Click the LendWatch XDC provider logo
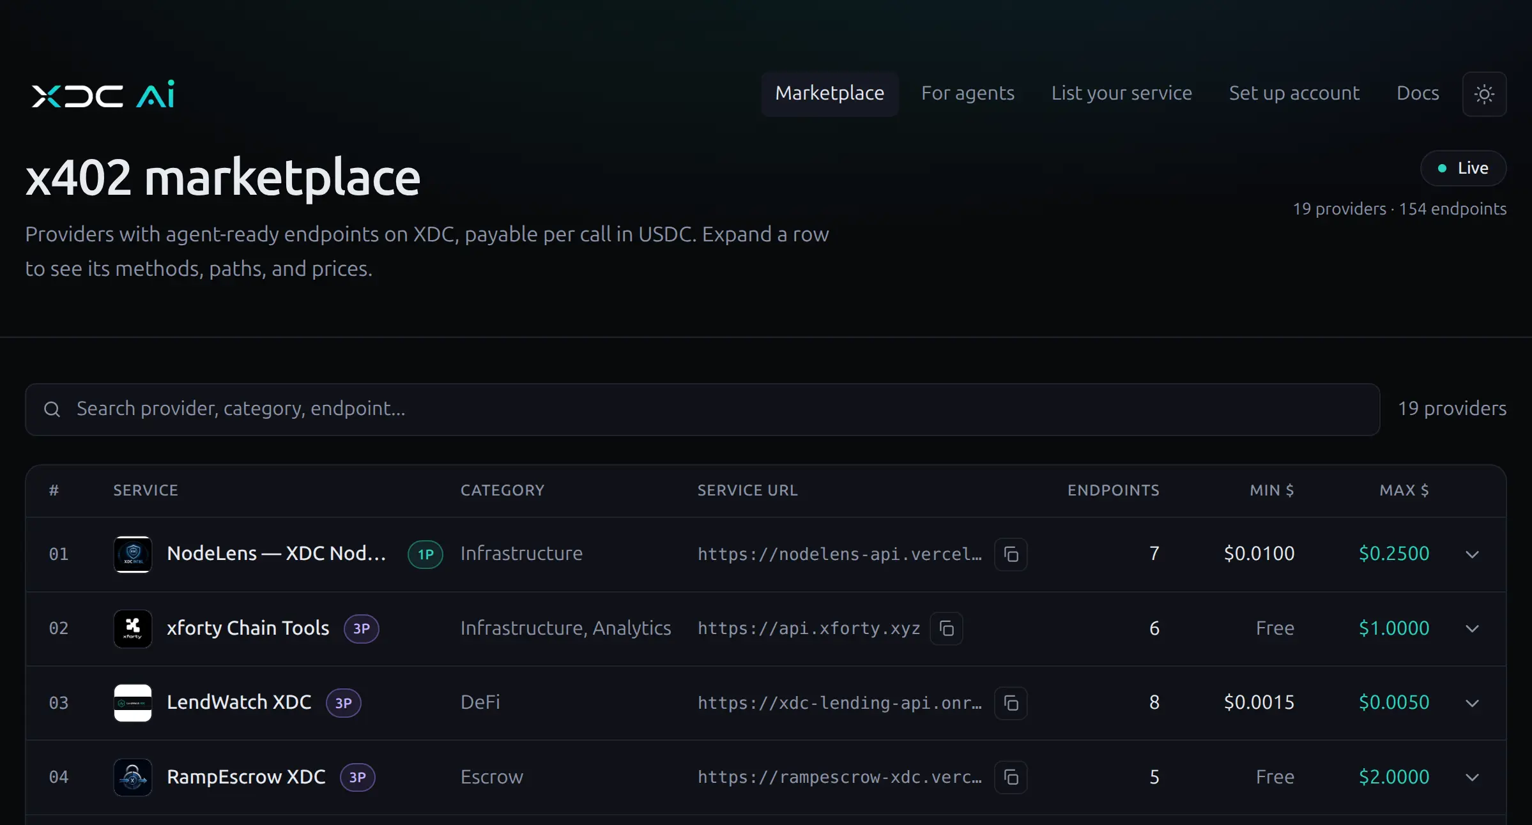This screenshot has width=1532, height=825. 133,703
